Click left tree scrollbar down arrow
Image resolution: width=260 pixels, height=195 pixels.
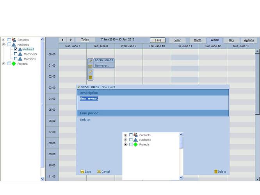pyautogui.click(x=42, y=179)
